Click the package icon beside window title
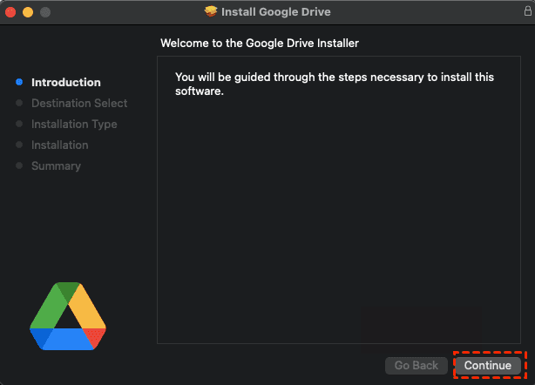Viewport: 535px width, 385px height. point(210,12)
